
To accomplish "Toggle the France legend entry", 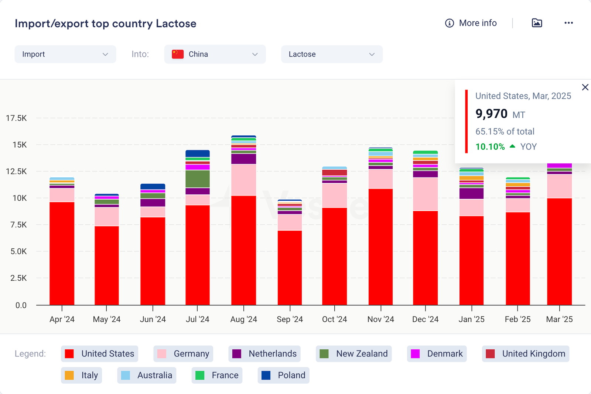I will 217,375.
